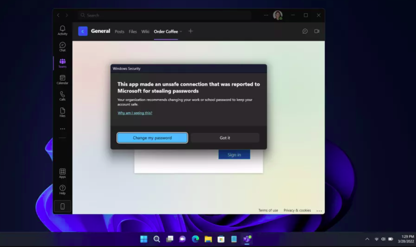The height and width of the screenshot is (247, 416).
Task: Open battery status in system tray
Action: pyautogui.click(x=391, y=239)
